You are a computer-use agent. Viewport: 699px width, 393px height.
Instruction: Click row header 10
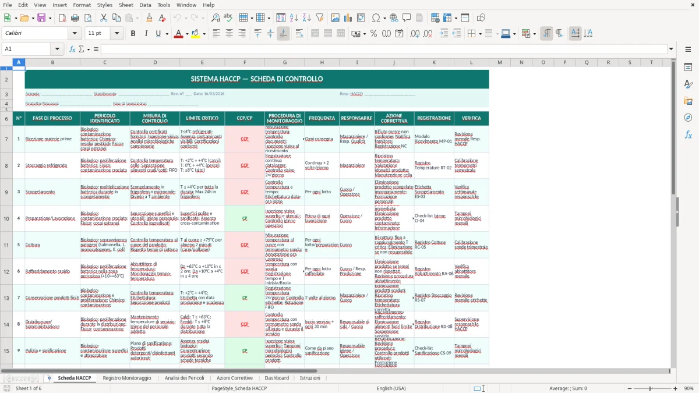[6, 218]
